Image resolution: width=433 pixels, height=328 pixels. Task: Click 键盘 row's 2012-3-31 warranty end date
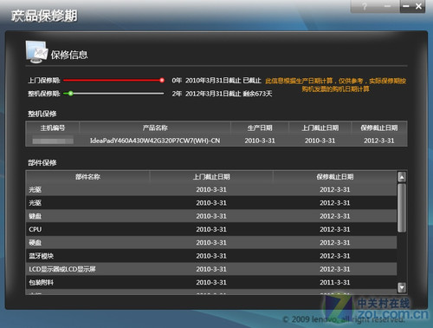click(335, 216)
